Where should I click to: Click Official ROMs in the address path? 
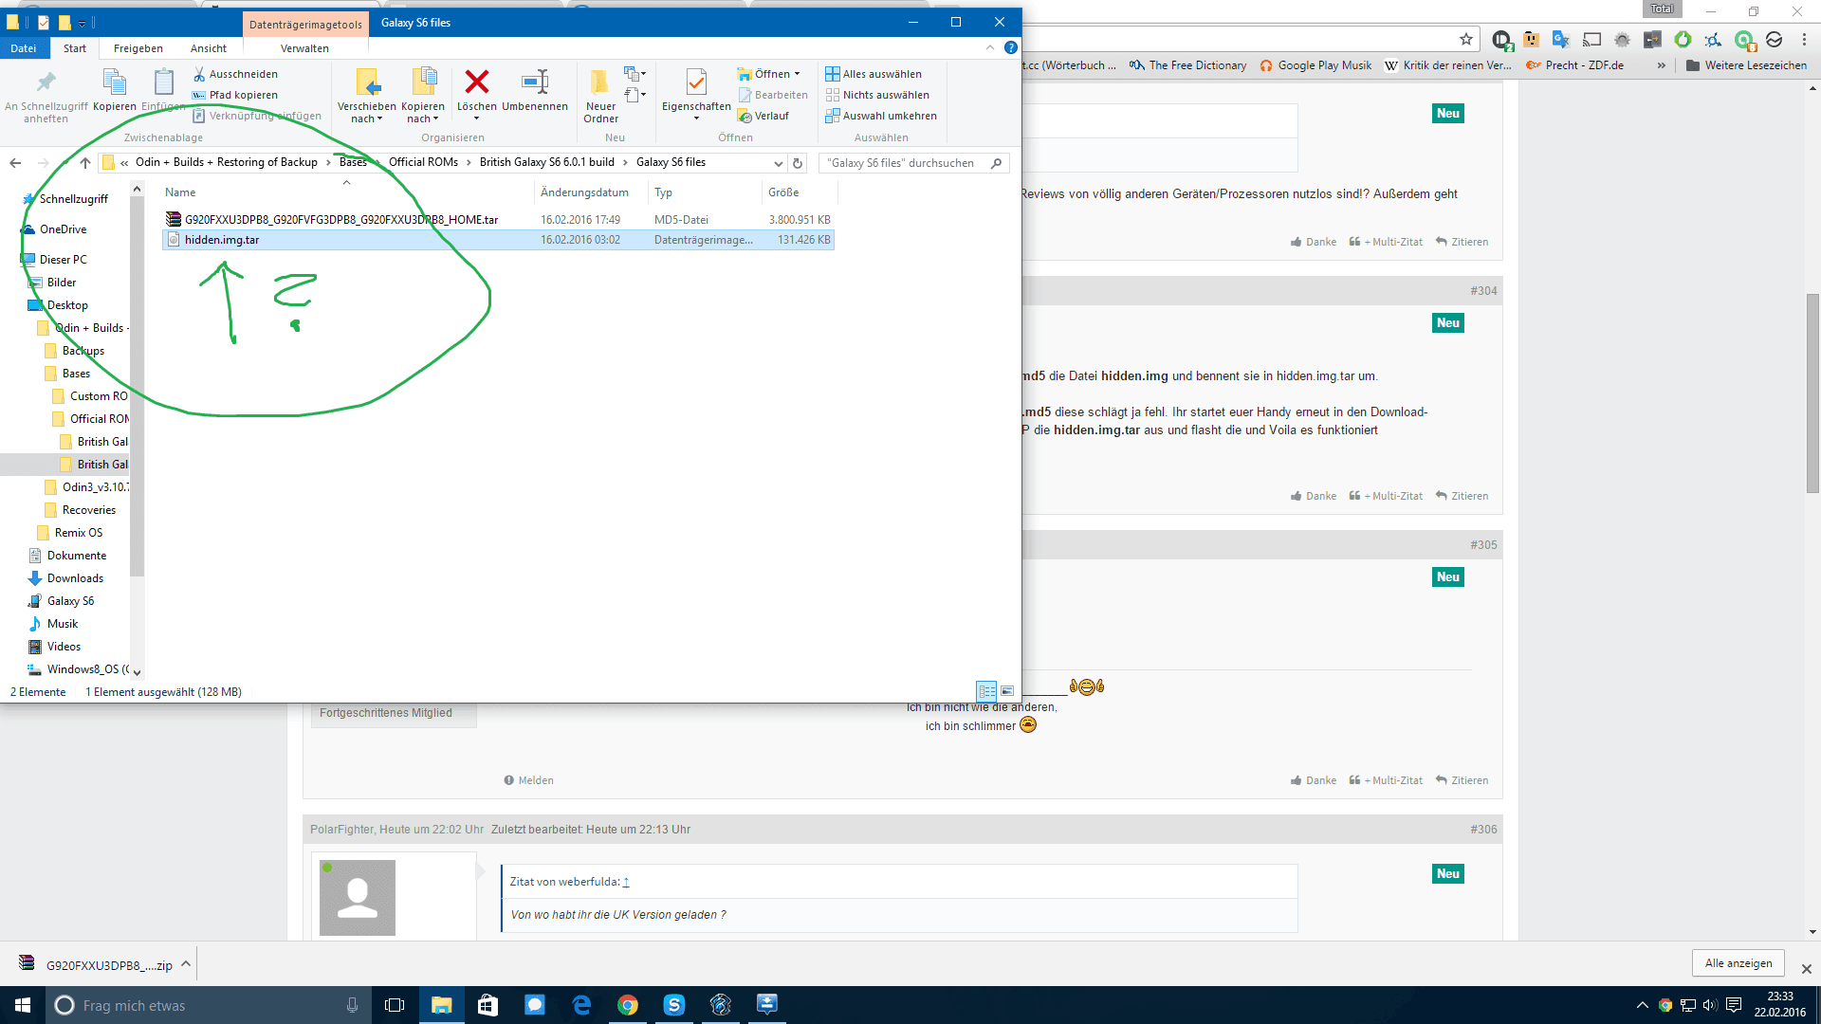coord(423,162)
